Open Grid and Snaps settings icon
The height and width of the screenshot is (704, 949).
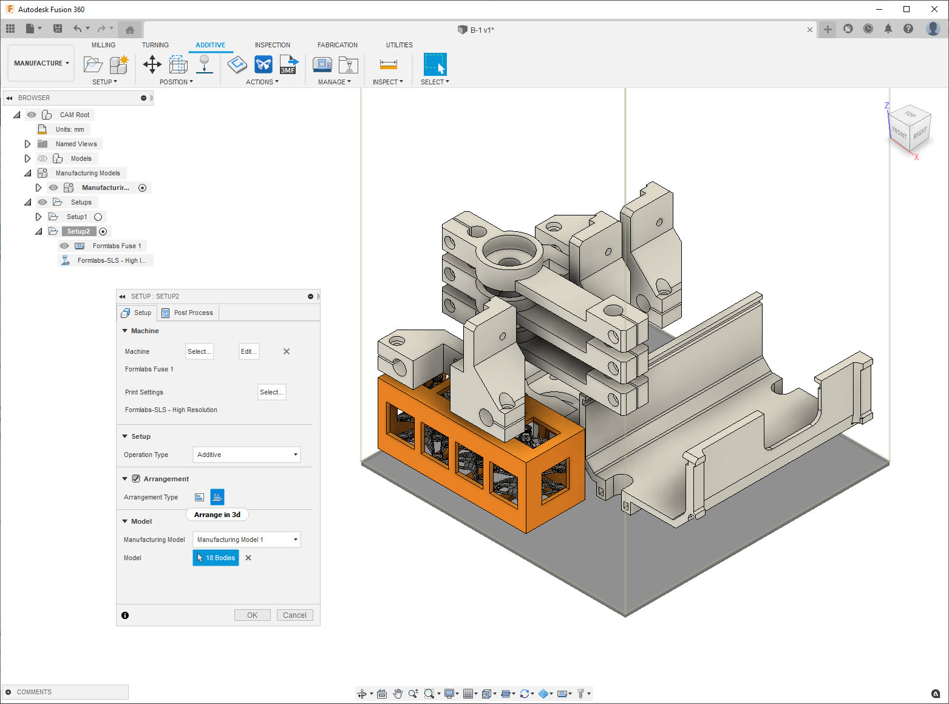click(x=468, y=693)
